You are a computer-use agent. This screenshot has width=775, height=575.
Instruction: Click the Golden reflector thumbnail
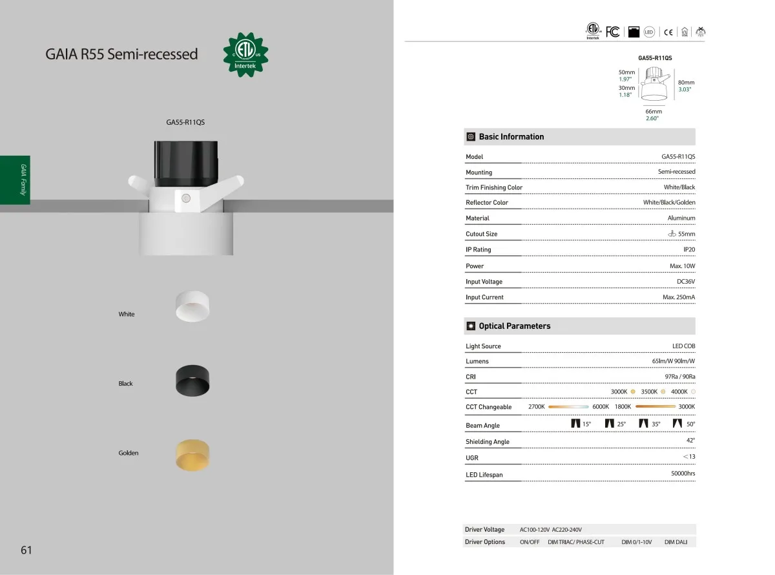192,455
